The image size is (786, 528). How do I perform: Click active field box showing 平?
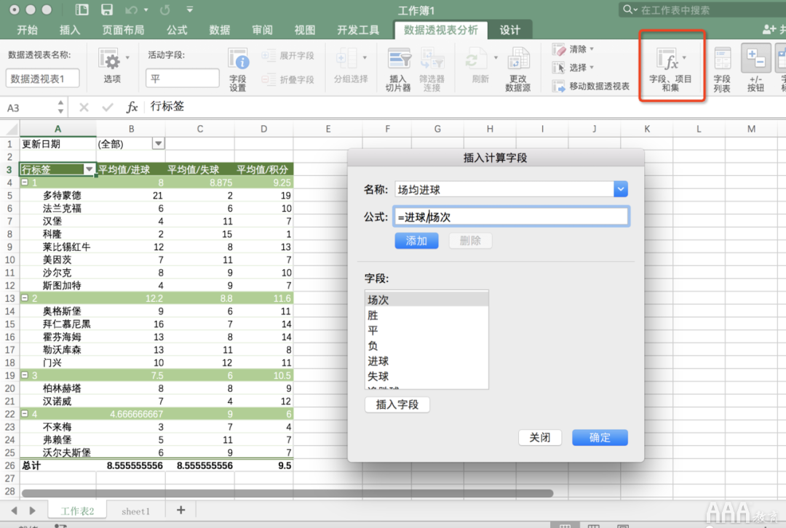click(x=183, y=79)
